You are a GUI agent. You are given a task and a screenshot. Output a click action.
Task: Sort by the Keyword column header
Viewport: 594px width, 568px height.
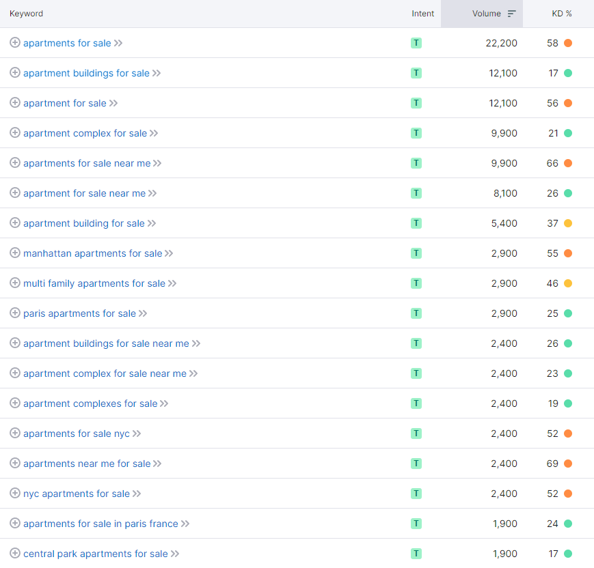tap(26, 14)
